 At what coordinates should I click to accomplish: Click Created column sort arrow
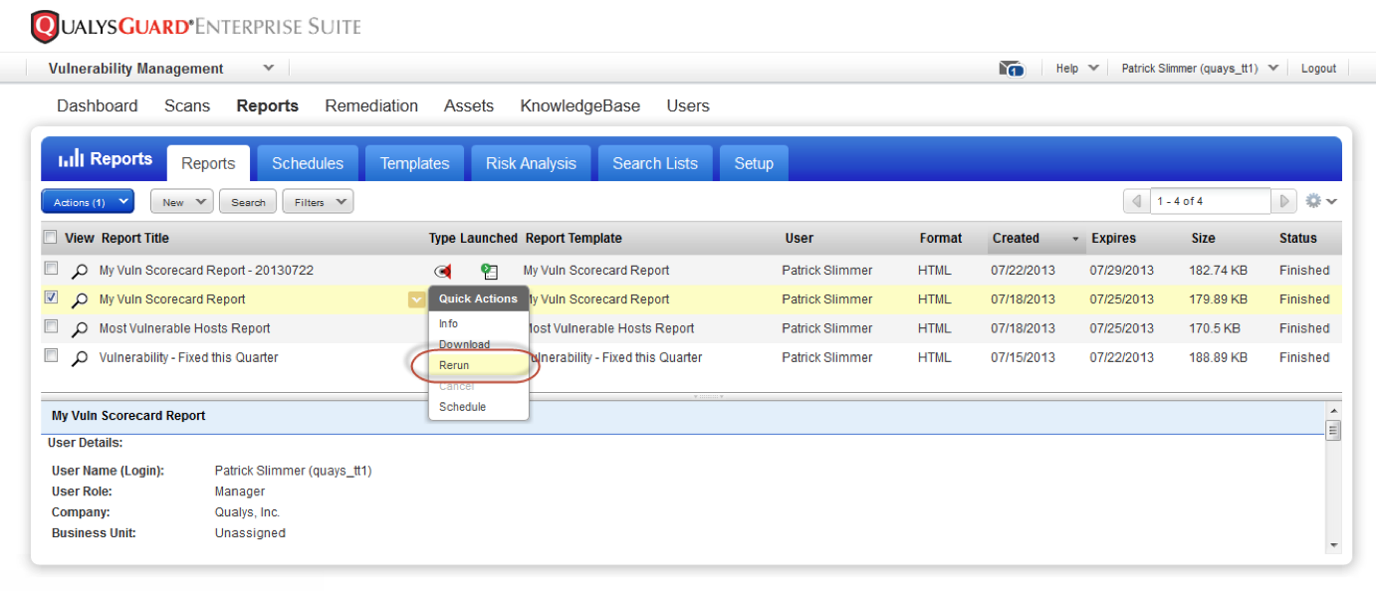click(x=1075, y=239)
